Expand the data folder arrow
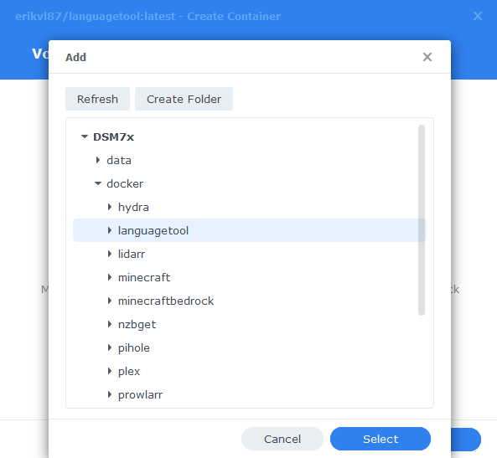Image resolution: width=497 pixels, height=458 pixels. coord(98,160)
